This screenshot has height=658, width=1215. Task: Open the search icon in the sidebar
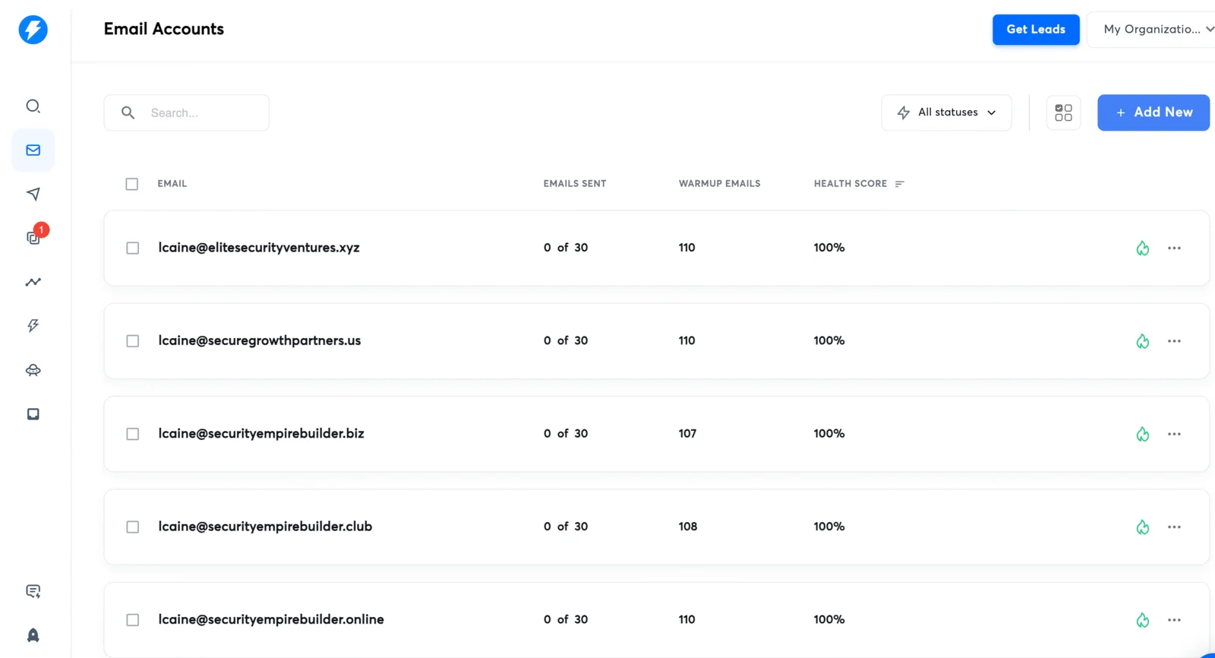coord(33,106)
